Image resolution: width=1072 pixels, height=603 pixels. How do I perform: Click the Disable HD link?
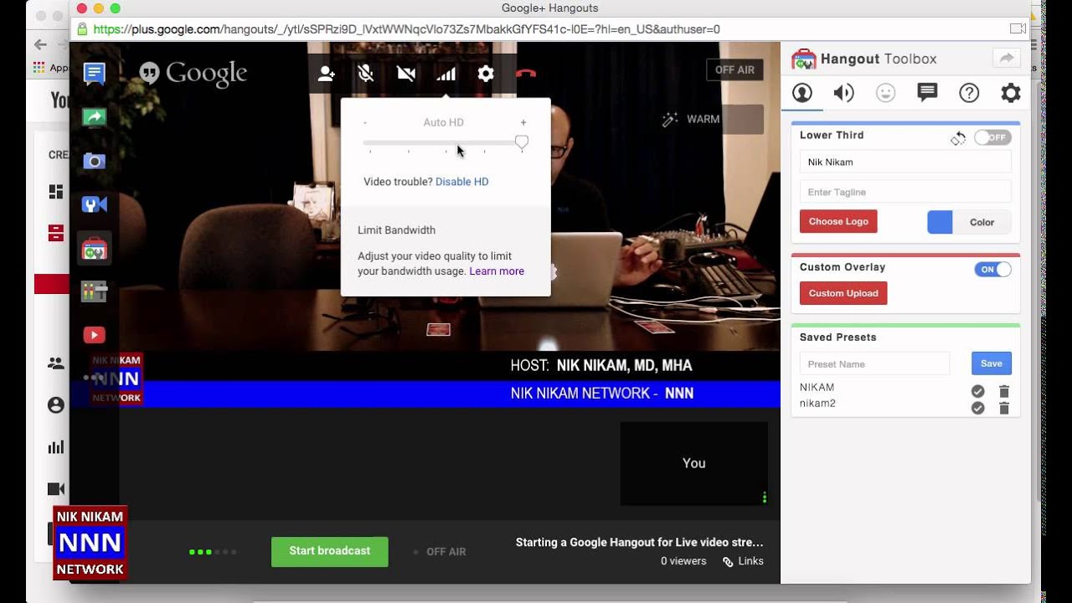click(461, 182)
